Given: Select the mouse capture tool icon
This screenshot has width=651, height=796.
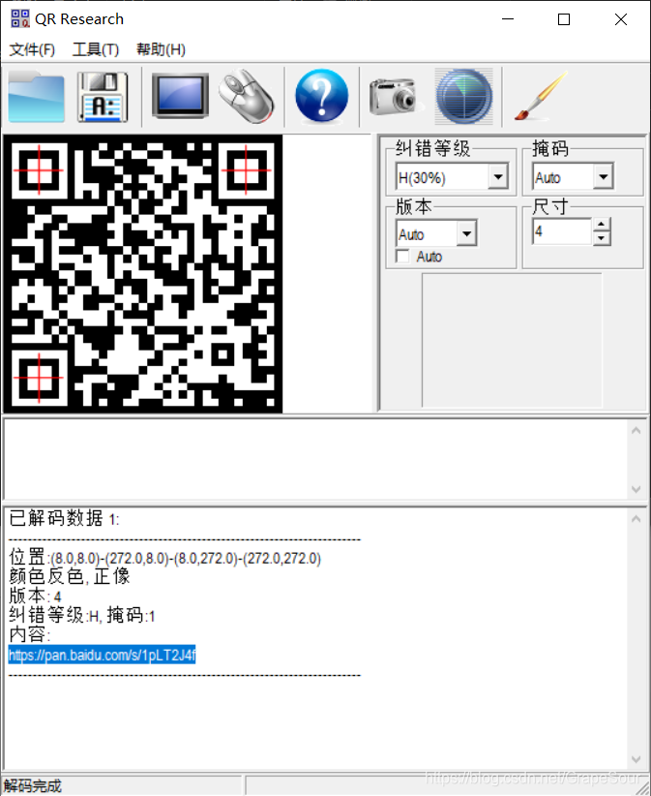Looking at the screenshot, I should (247, 96).
